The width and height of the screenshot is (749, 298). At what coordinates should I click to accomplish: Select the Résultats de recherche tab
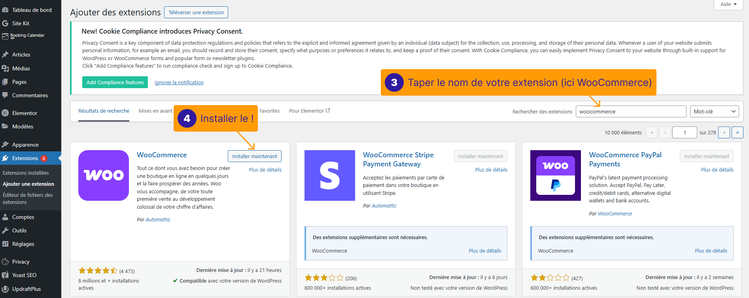104,111
